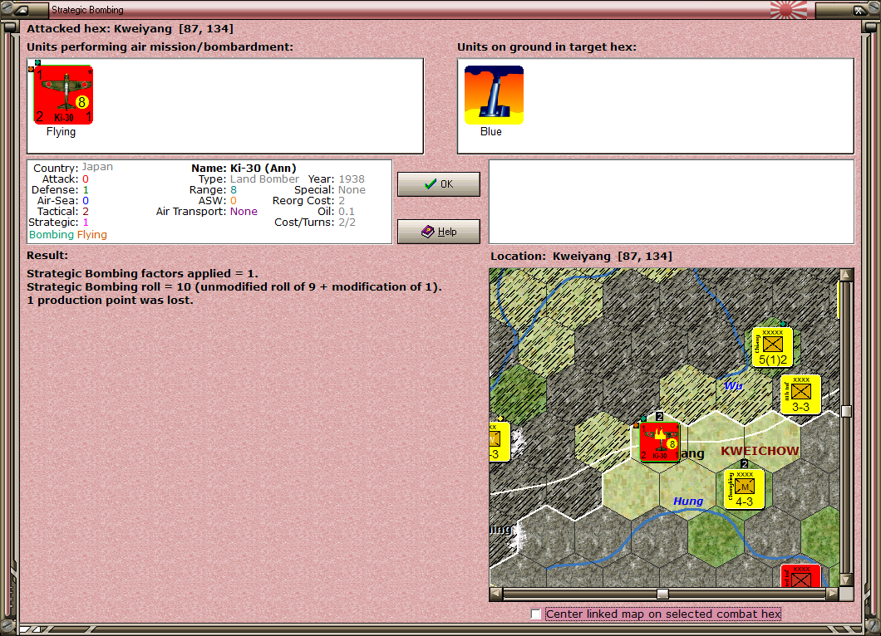Click the "Air Transport: None" stat

[x=207, y=212]
